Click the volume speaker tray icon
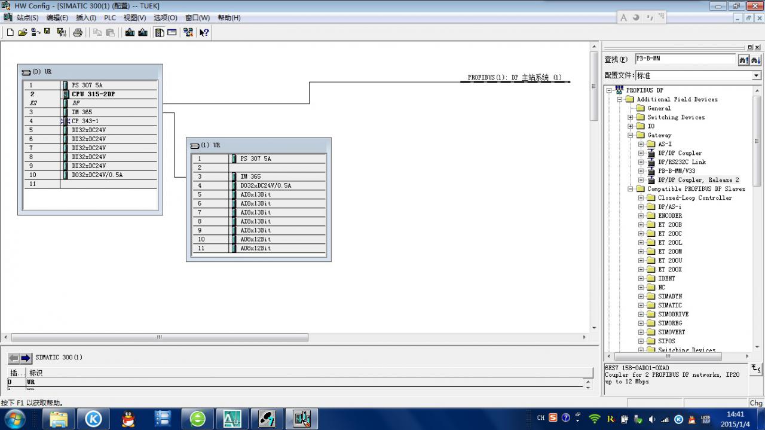Viewport: 765px width, 430px height. click(652, 419)
